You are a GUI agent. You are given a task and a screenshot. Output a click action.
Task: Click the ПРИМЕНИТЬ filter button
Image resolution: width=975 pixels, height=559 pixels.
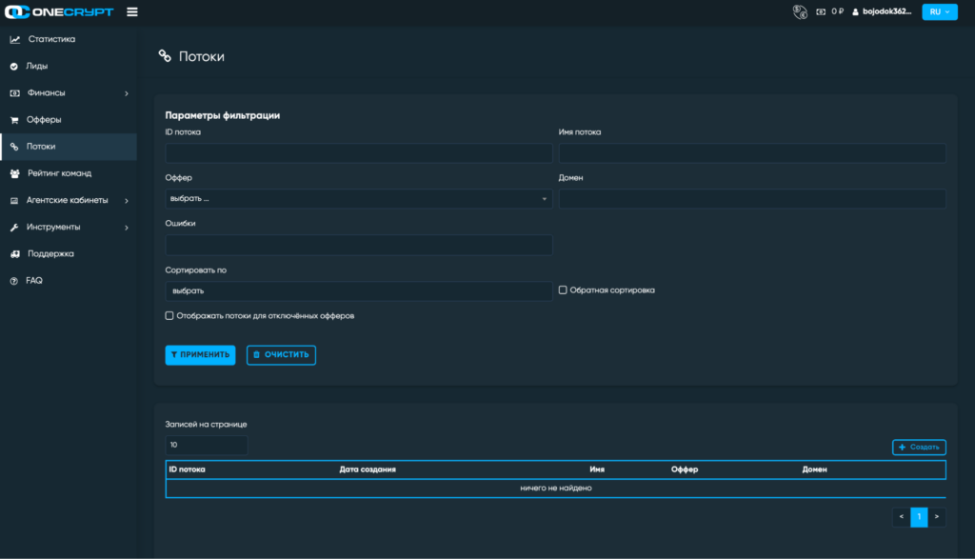click(x=200, y=355)
